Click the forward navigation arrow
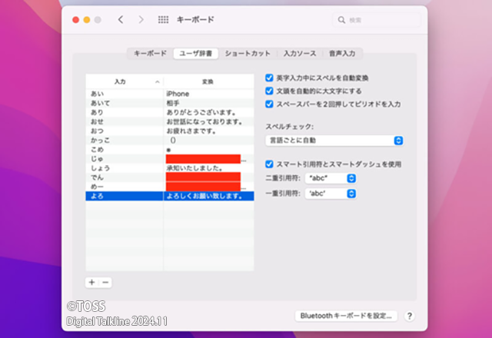Image resolution: width=492 pixels, height=338 pixels. (141, 19)
